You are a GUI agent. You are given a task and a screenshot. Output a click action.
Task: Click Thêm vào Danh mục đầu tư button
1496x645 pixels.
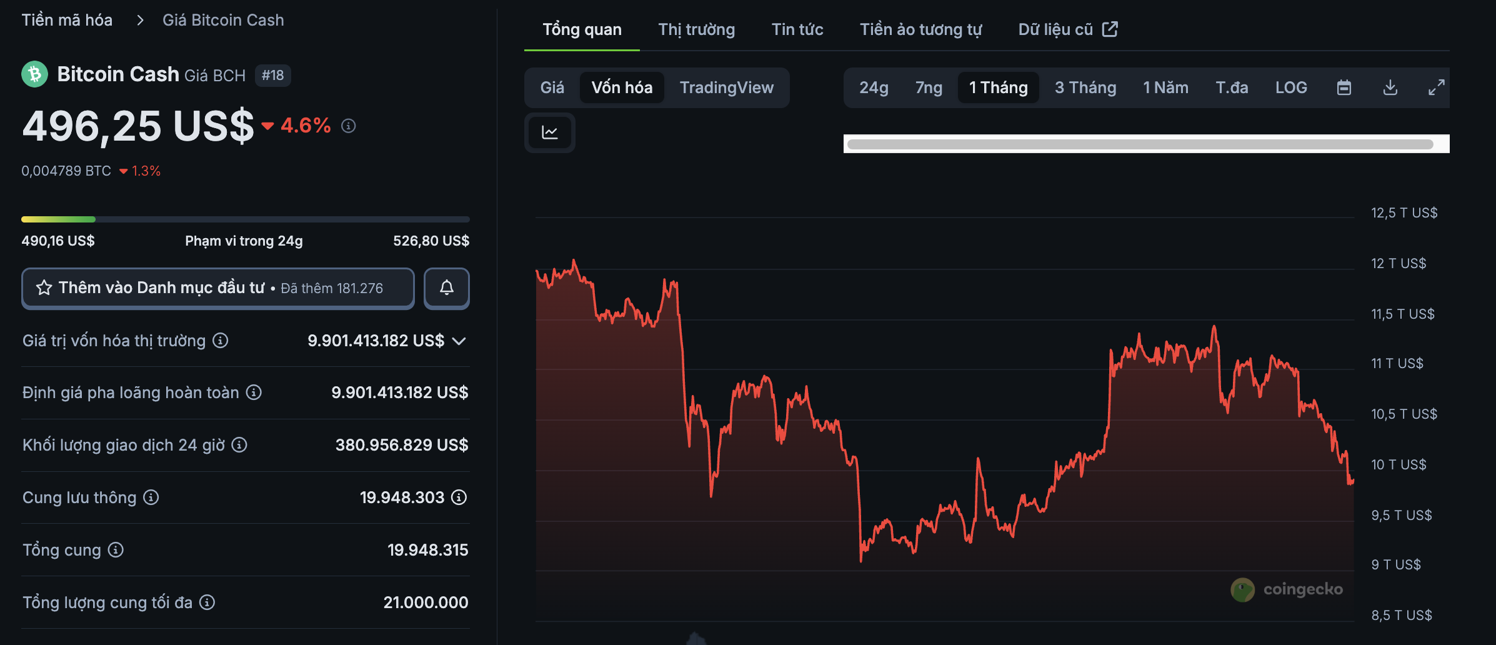point(217,288)
